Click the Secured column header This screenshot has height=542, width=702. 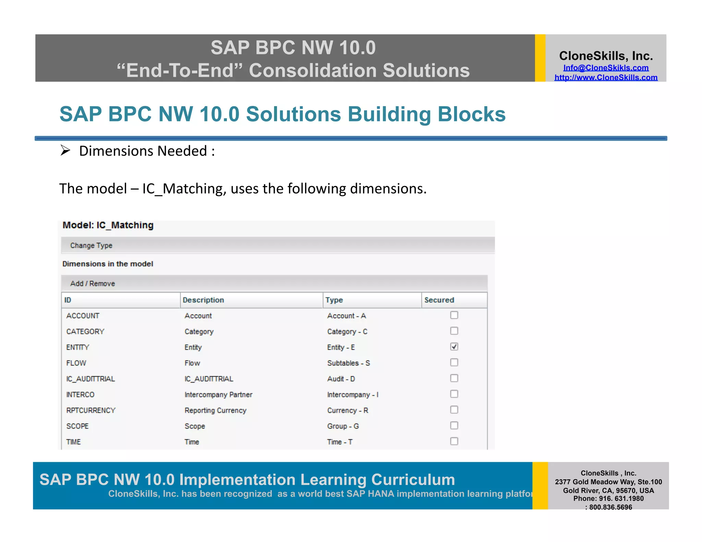click(454, 300)
